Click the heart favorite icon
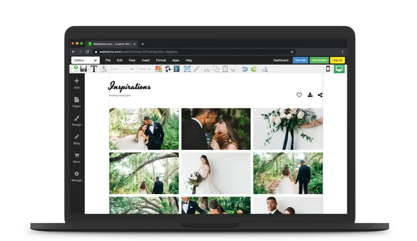Screen dimensions: 417x241 point(299,95)
